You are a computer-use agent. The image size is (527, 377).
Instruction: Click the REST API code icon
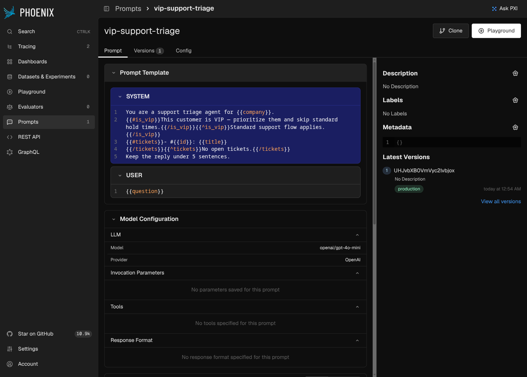pyautogui.click(x=10, y=137)
